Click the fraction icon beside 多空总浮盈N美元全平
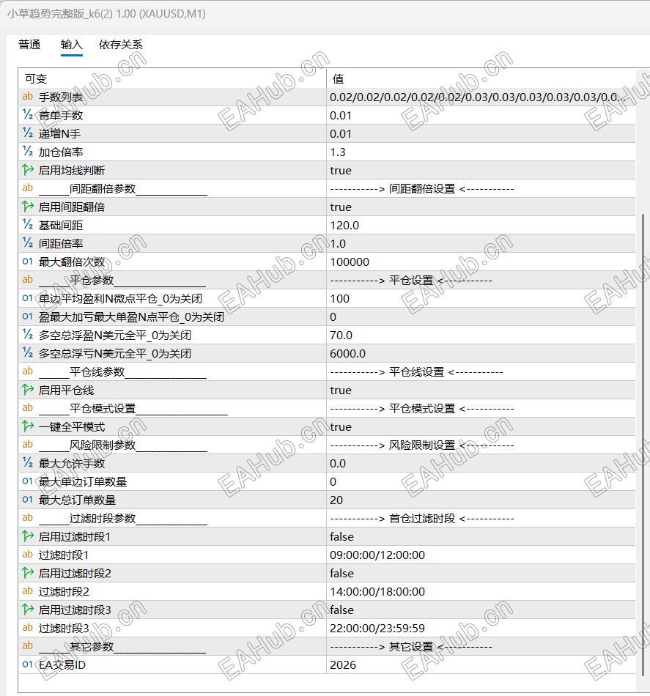Screen dimensions: 650x696 28,335
